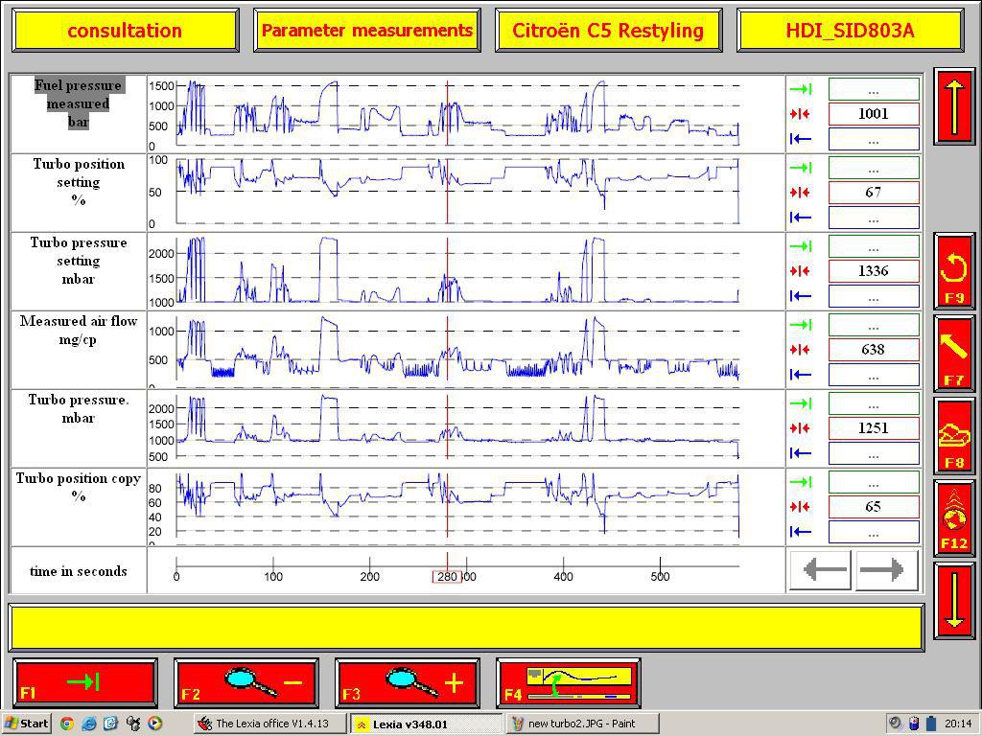Switch to Lexia v348.01 taskbar item
The width and height of the screenshot is (982, 736).
(426, 724)
